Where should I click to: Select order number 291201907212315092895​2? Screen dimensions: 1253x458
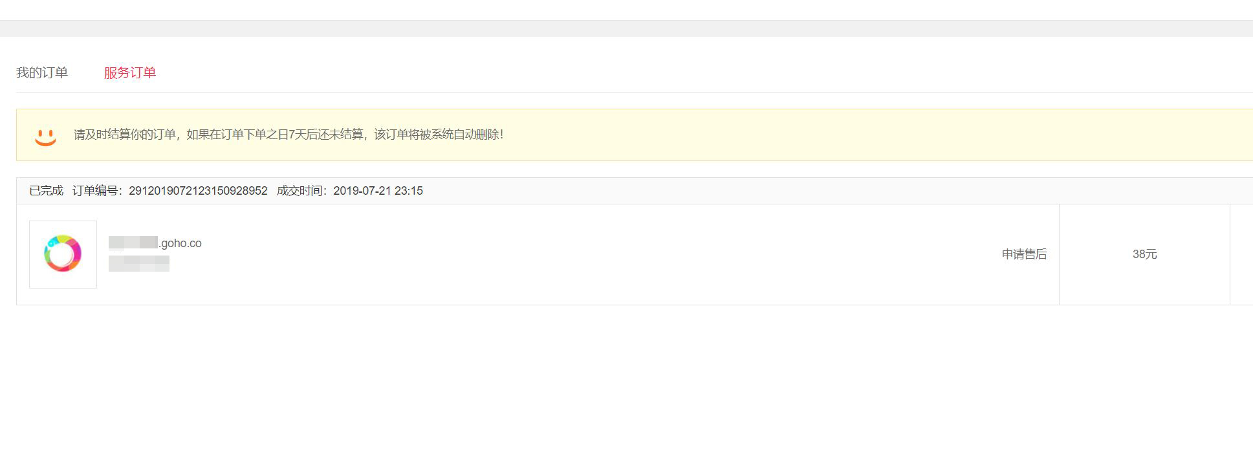(x=198, y=191)
